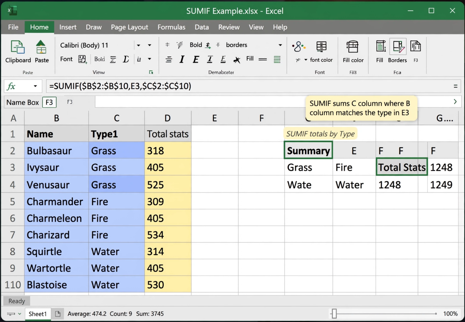Open the status bar chevron left of Sheet1
The image size is (465, 322).
coord(19,314)
